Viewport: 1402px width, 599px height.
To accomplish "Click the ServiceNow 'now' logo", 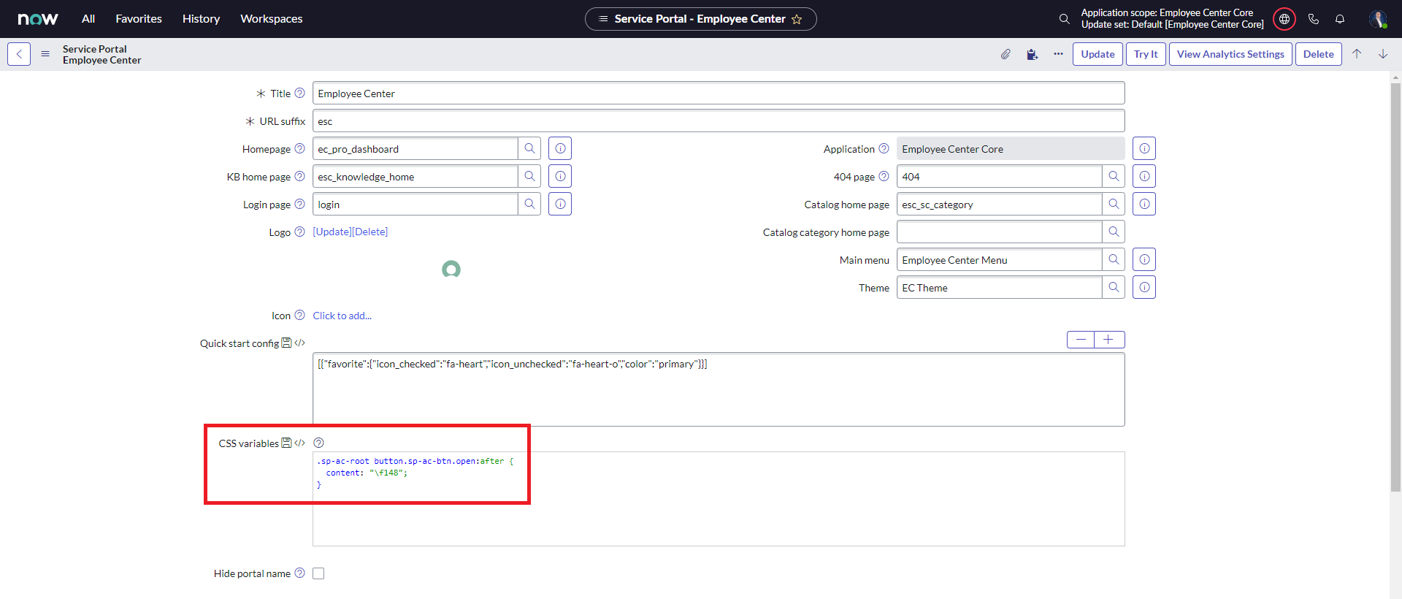I will pos(38,19).
